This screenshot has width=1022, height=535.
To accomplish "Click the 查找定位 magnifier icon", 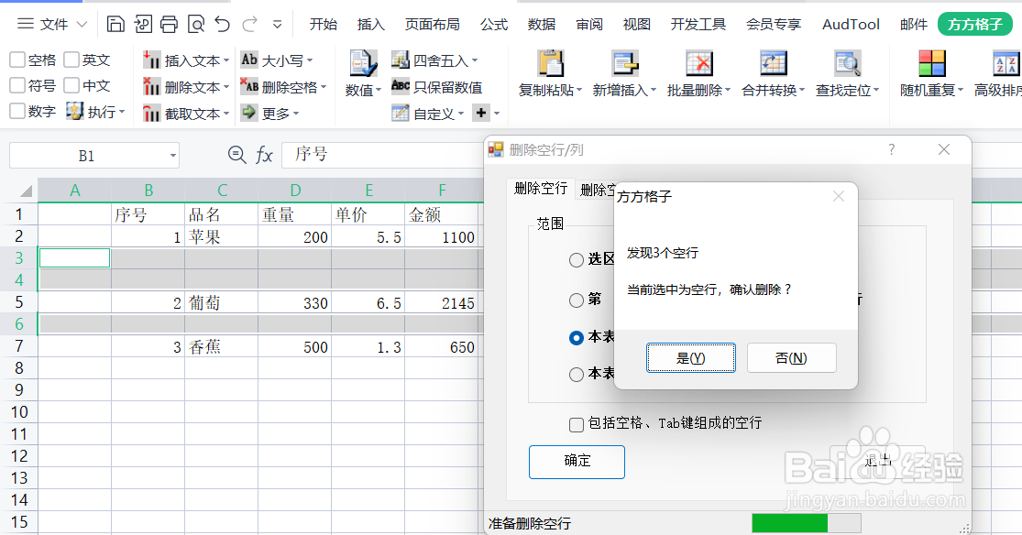I will (x=848, y=63).
